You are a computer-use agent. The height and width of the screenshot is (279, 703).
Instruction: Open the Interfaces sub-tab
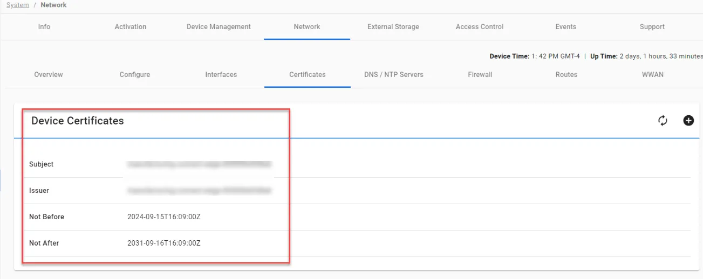[221, 74]
